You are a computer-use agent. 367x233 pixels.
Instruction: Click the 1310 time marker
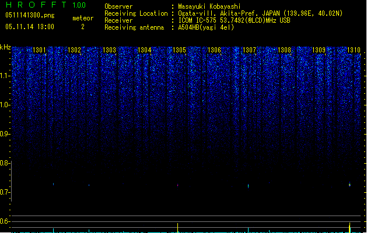354,50
